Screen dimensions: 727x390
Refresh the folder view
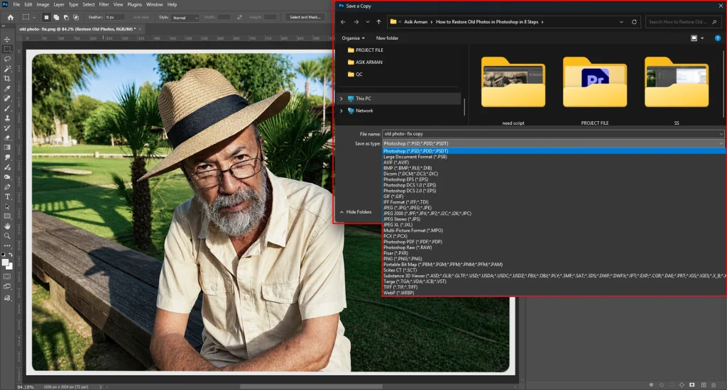coord(634,22)
